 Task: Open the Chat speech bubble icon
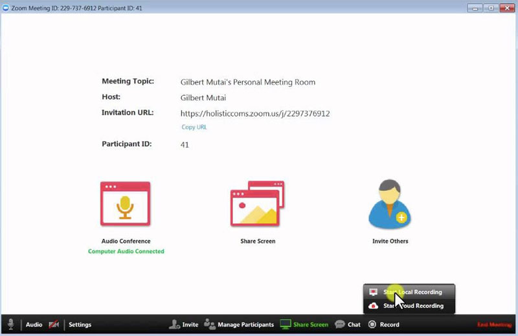click(x=339, y=324)
